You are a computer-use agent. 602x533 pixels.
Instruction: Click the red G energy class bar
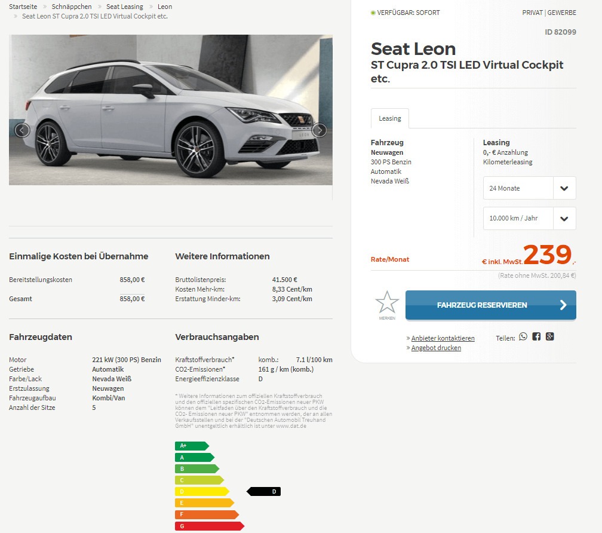tap(210, 526)
